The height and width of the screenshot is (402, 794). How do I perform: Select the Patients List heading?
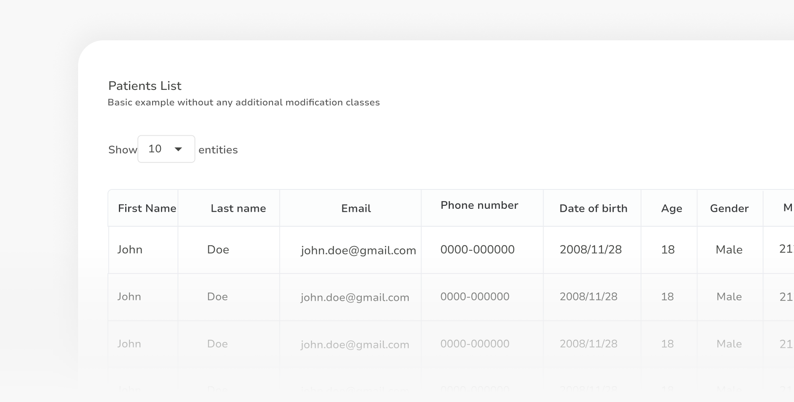pos(145,86)
